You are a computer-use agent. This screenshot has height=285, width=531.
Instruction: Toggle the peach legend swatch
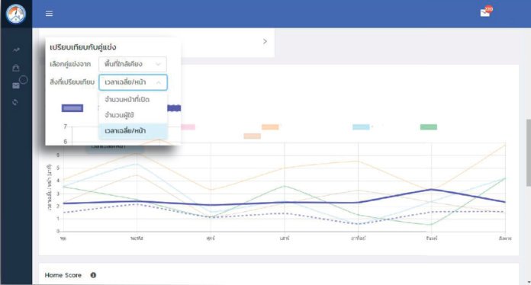pos(253,136)
